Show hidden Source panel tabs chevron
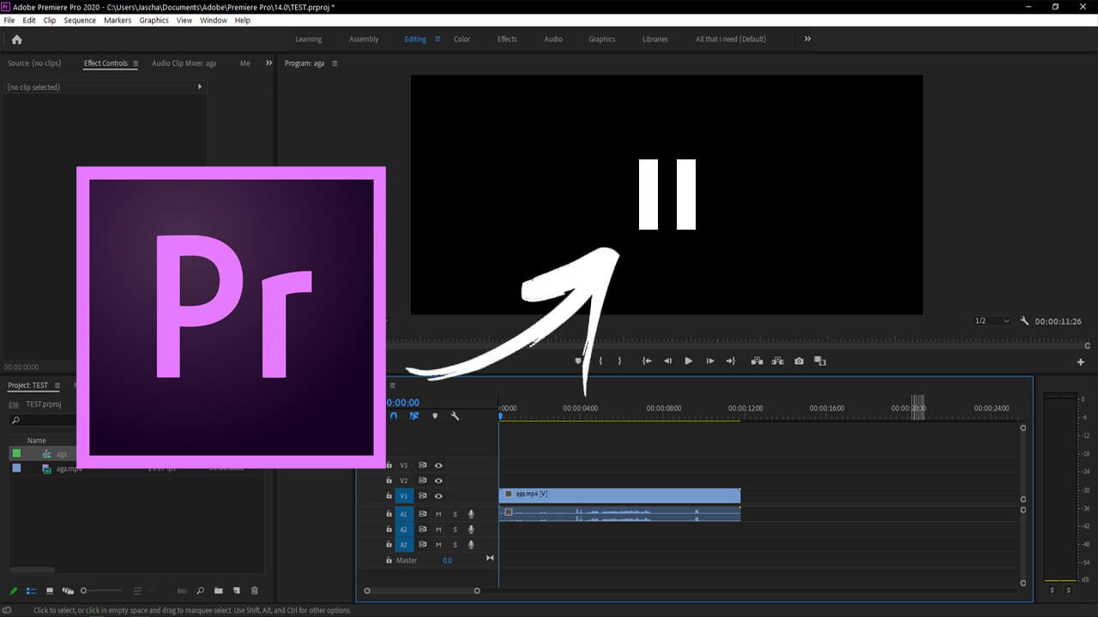Image resolution: width=1098 pixels, height=617 pixels. coord(268,63)
